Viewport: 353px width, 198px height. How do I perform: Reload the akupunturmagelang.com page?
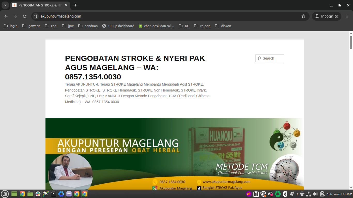pyautogui.click(x=25, y=16)
